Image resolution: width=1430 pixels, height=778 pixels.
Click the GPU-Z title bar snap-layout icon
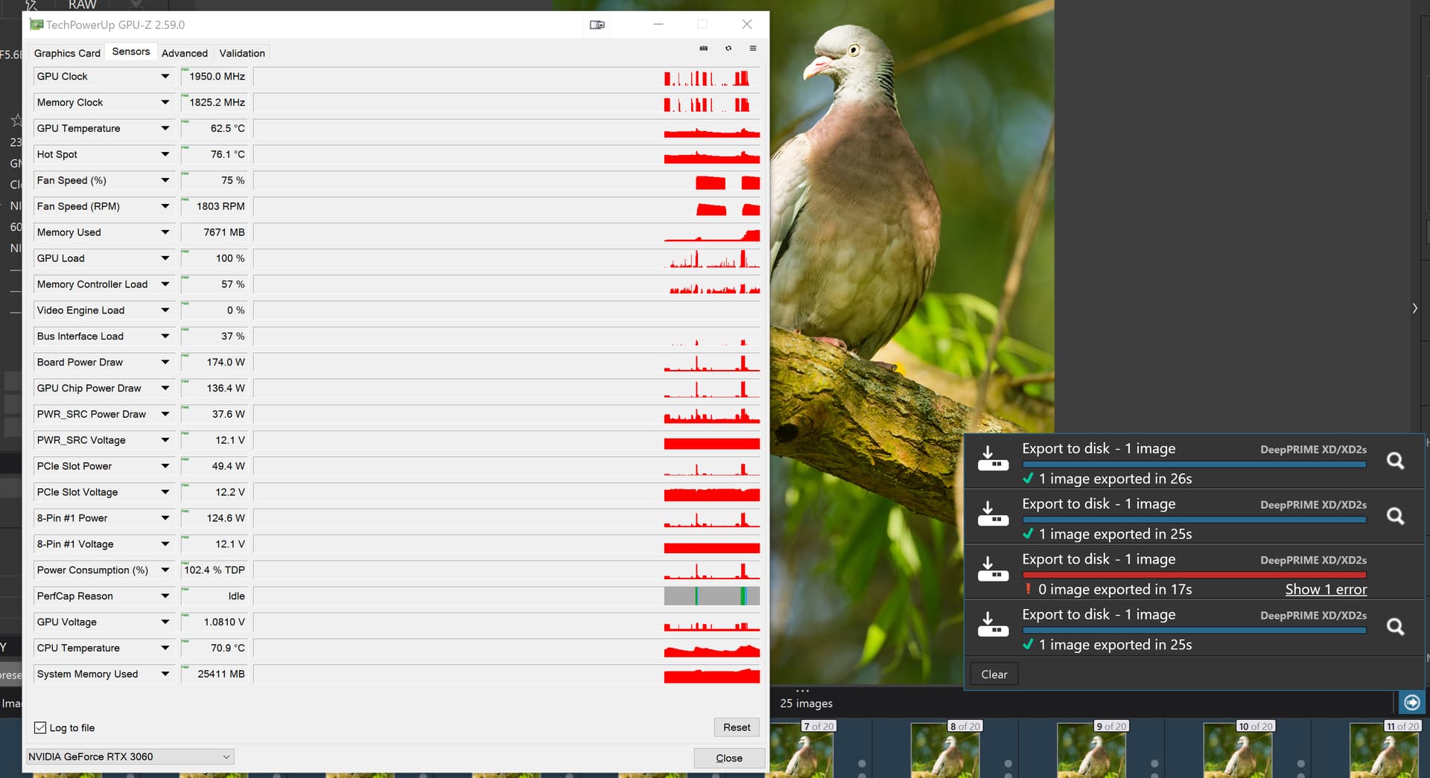597,25
